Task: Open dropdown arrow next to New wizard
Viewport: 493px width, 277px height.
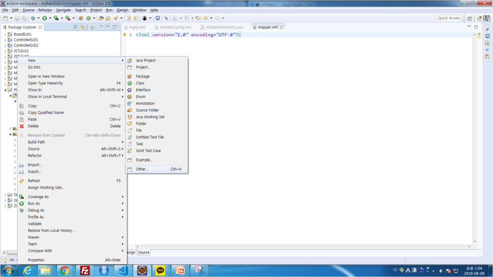Action: 11,18
